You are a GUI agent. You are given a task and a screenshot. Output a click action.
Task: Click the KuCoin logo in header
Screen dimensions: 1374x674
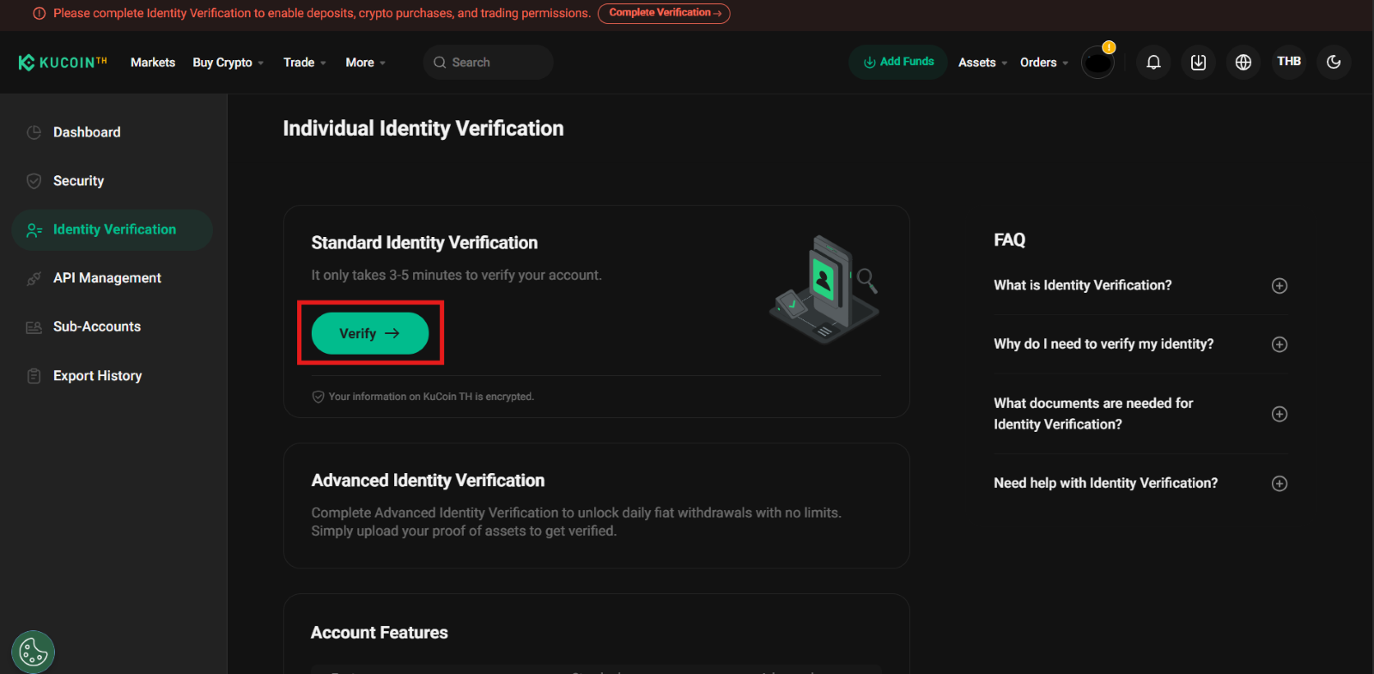(63, 63)
